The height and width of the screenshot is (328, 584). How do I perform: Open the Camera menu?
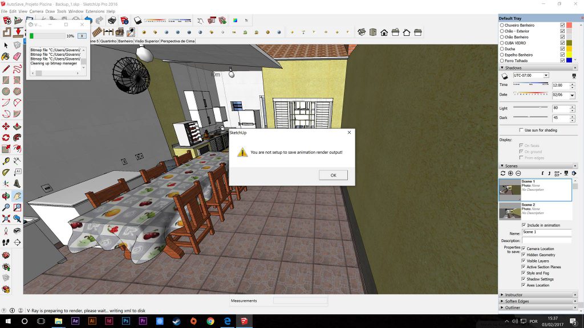(36, 11)
